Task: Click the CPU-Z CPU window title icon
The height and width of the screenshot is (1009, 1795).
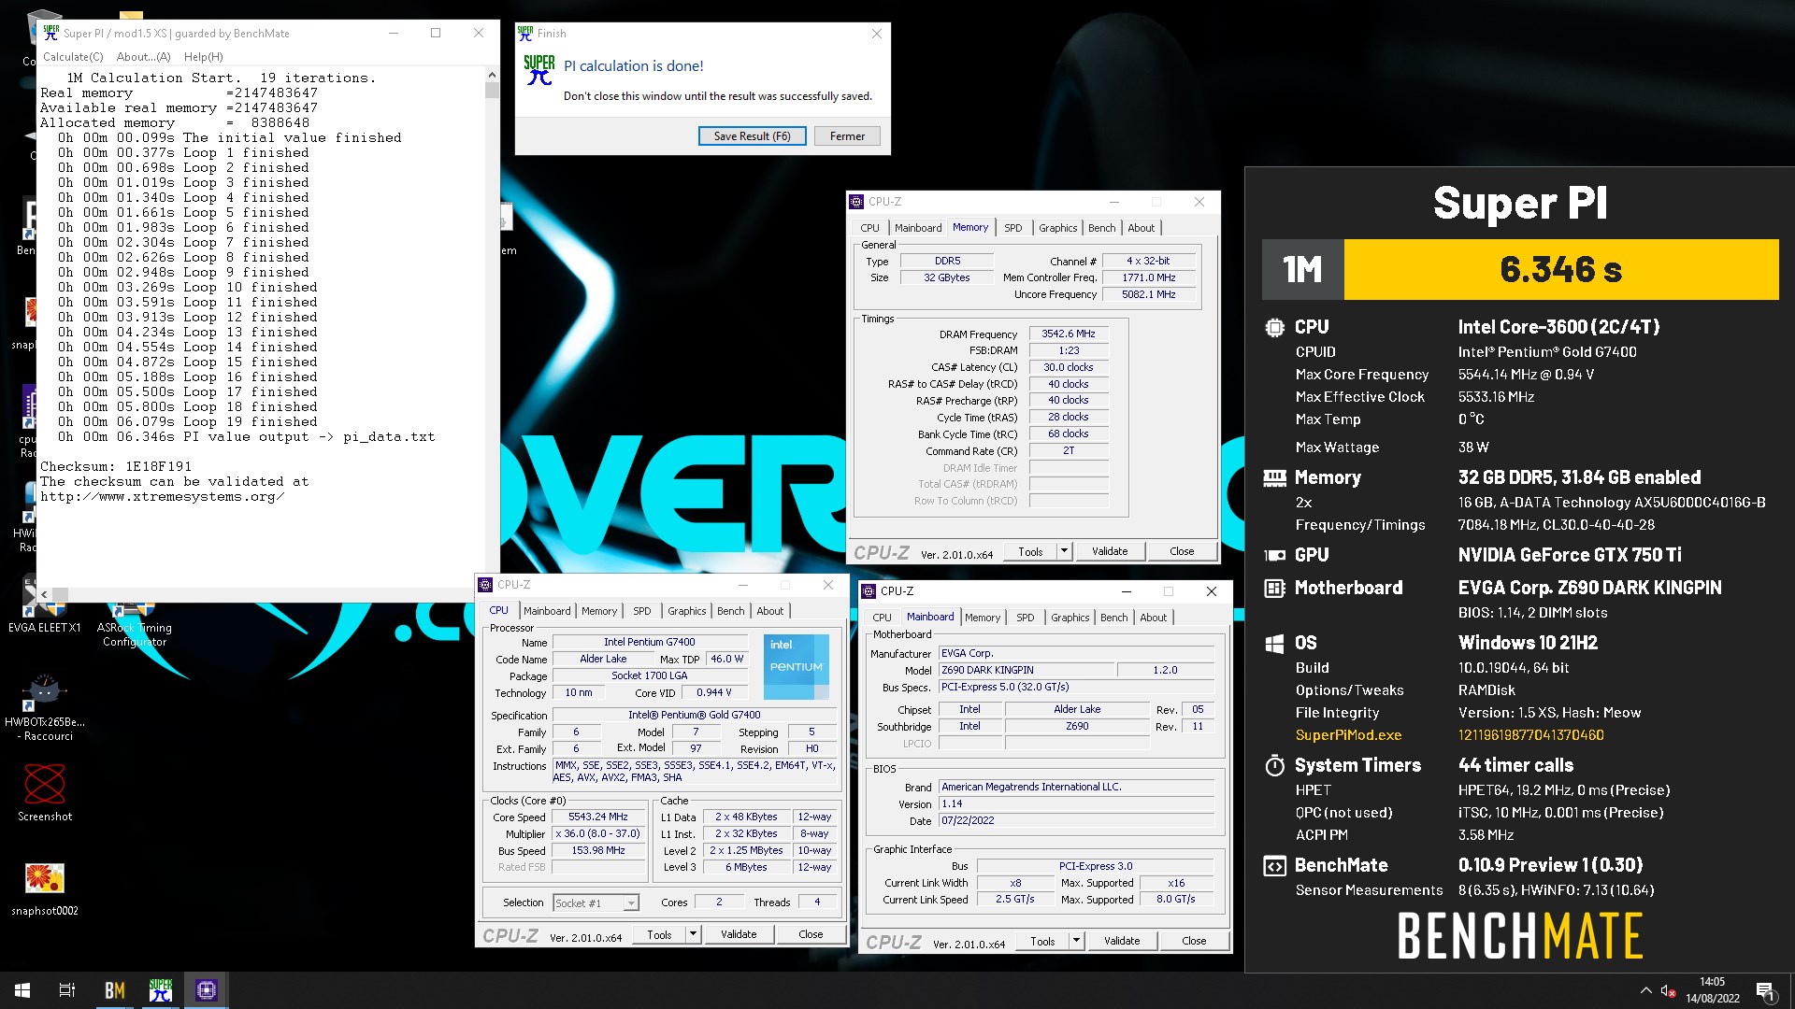Action: point(485,585)
